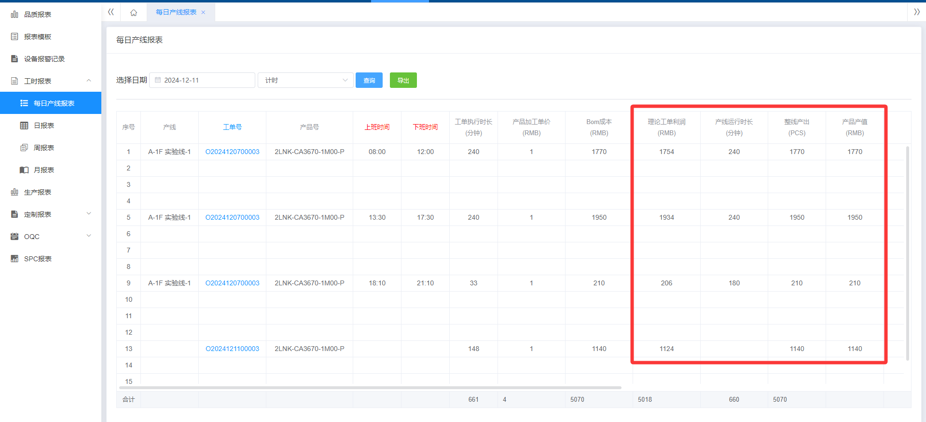Open the 日报表 menu item
926x422 pixels.
click(x=44, y=126)
